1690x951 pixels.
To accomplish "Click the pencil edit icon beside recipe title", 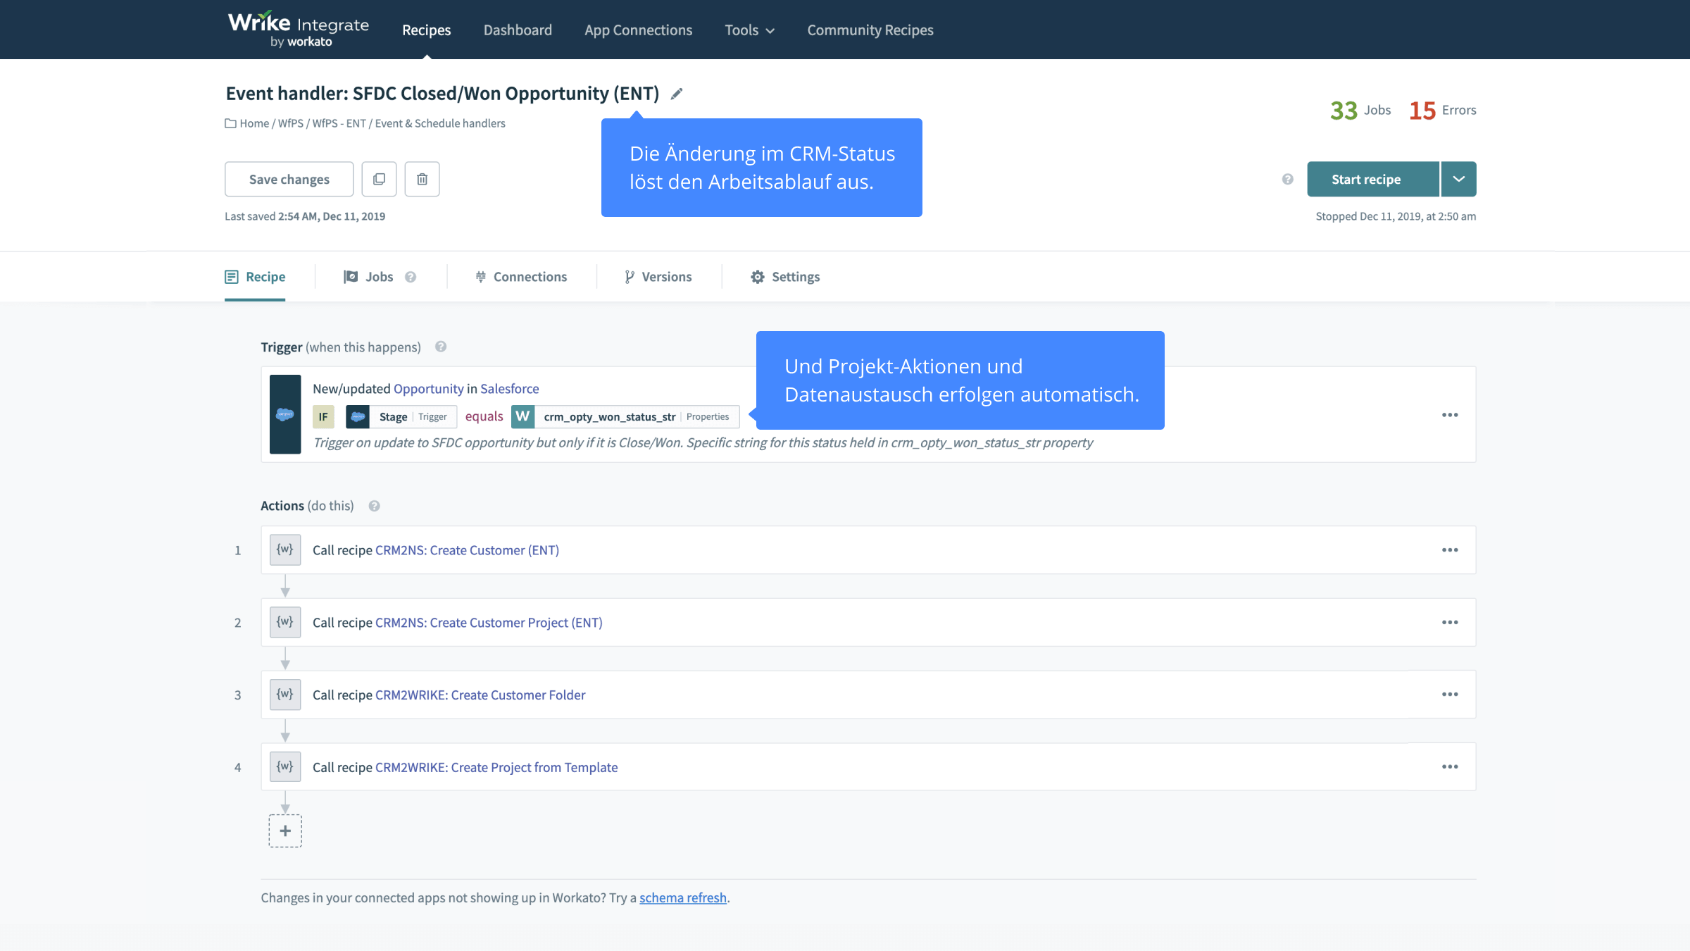I will click(x=676, y=94).
